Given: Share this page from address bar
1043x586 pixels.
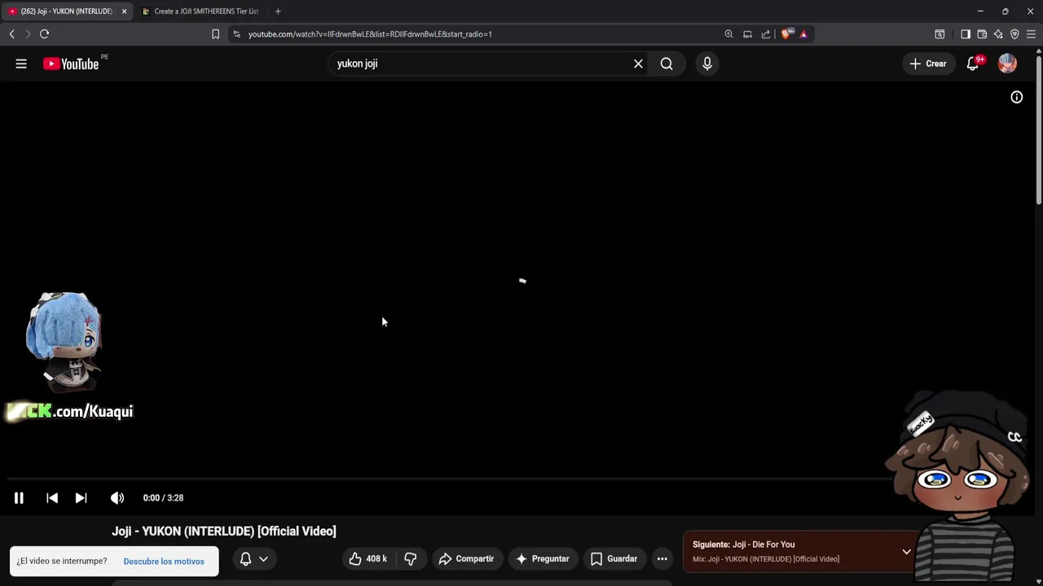Looking at the screenshot, I should [x=766, y=34].
